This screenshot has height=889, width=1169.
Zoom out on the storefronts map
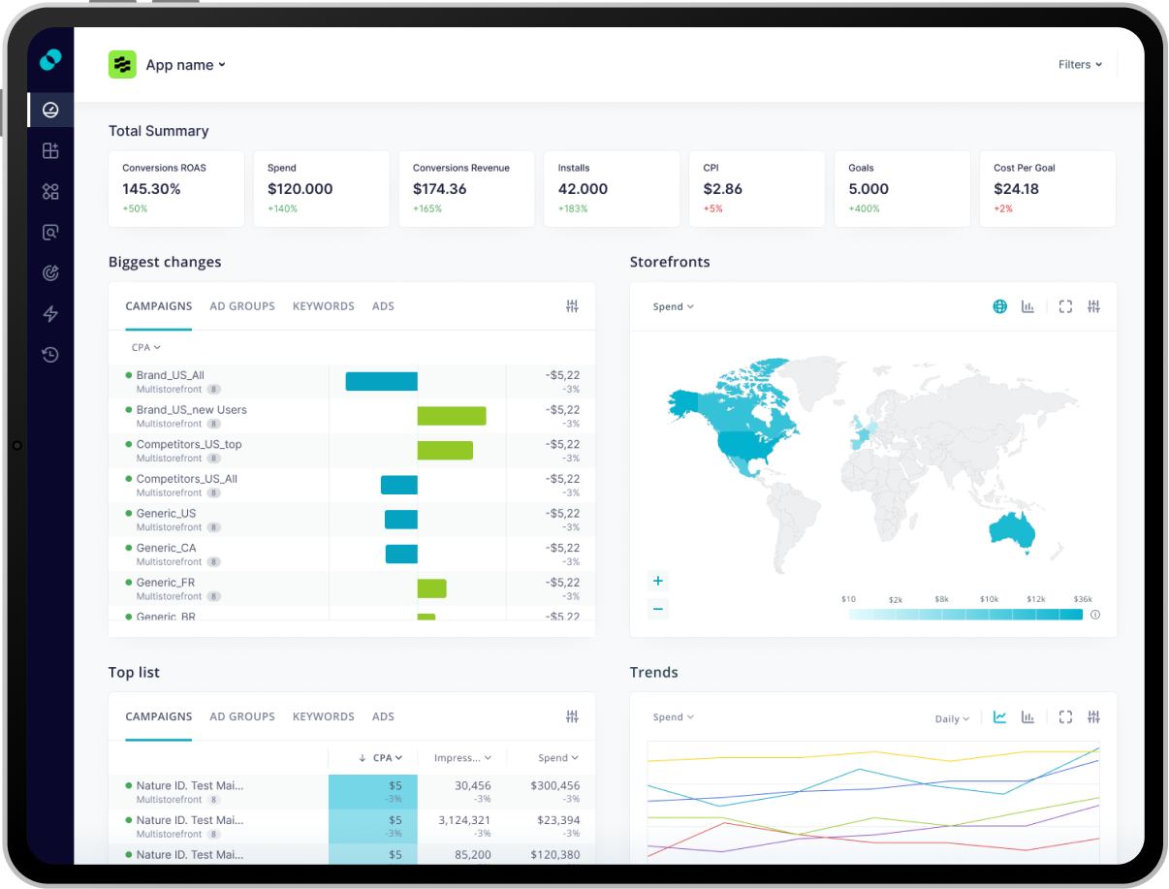658,609
